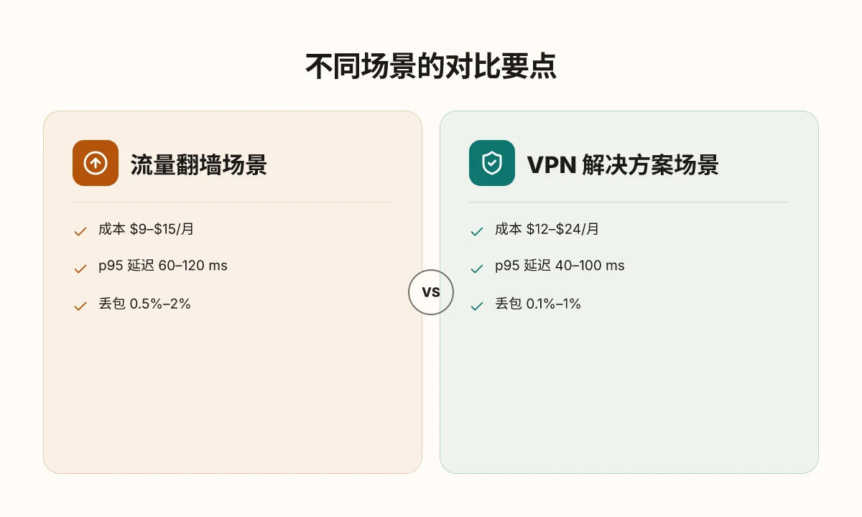Click the p95 延迟 60–120 ms text
The image size is (862, 517).
tap(163, 266)
